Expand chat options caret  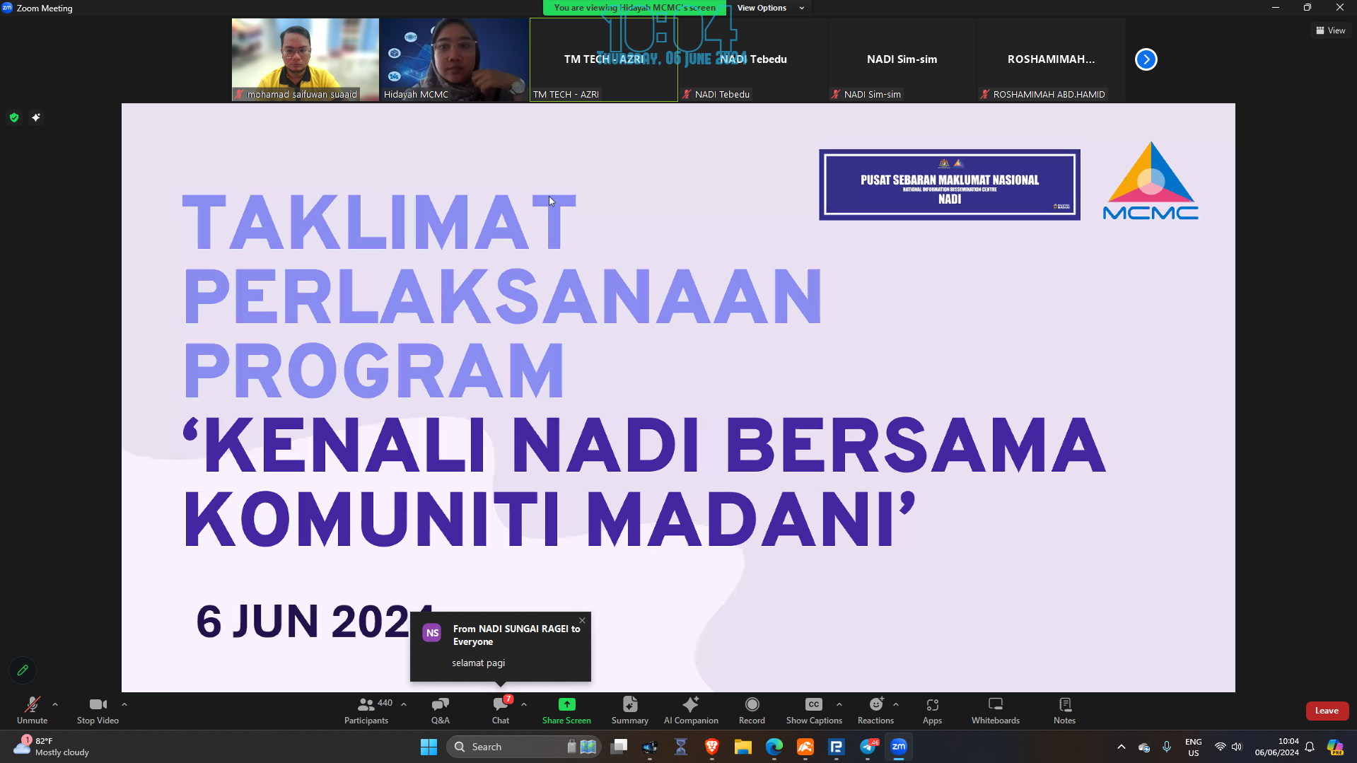524,704
